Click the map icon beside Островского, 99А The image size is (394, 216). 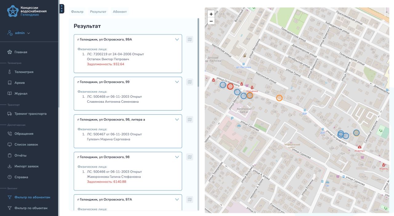point(190,39)
